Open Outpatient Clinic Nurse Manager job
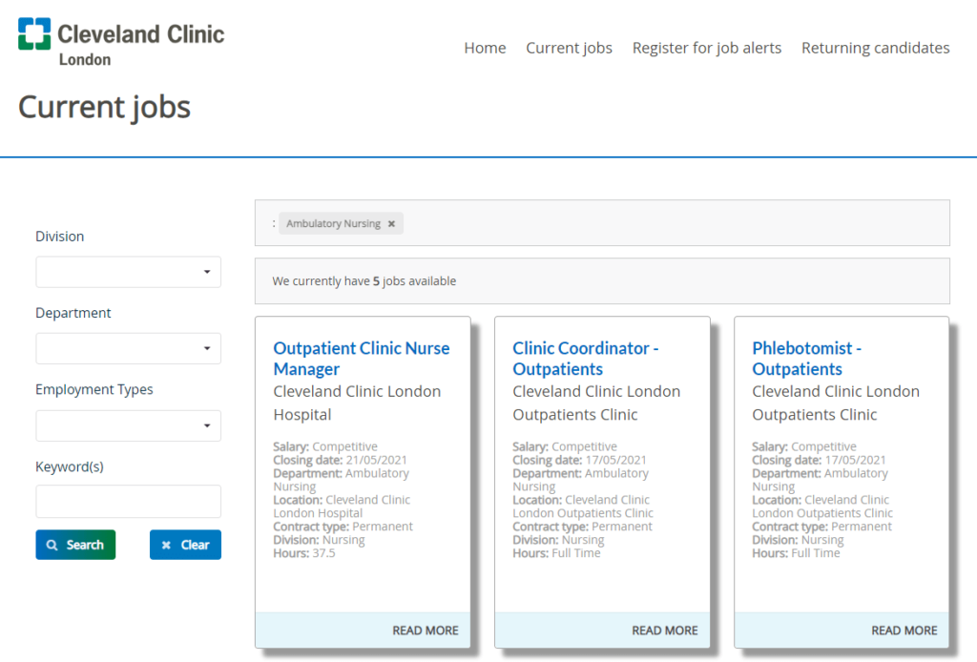Viewport: 977px width, 662px height. pos(362,358)
